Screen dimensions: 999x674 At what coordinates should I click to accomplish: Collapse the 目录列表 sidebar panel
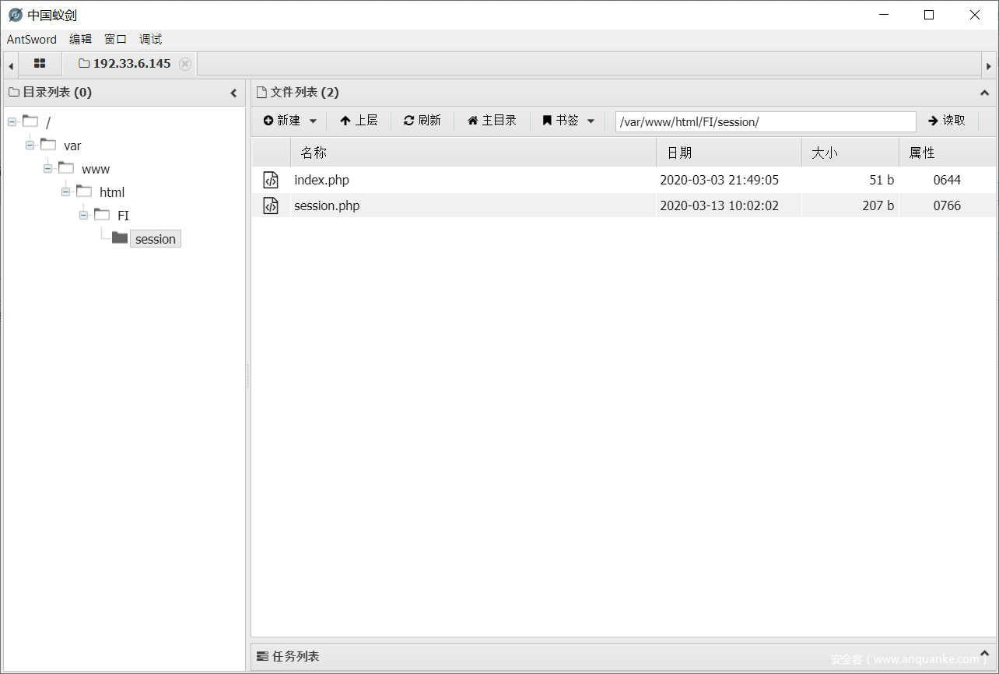234,92
